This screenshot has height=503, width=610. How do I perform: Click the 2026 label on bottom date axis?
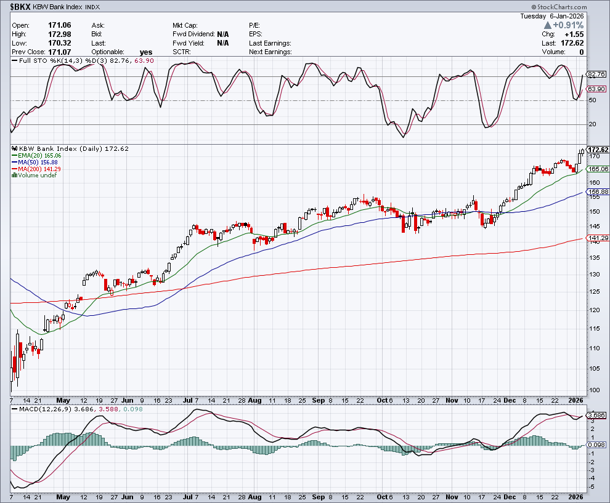(x=575, y=496)
